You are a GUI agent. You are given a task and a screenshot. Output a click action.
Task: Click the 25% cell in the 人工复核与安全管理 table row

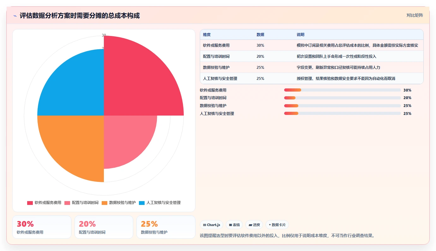coord(260,79)
